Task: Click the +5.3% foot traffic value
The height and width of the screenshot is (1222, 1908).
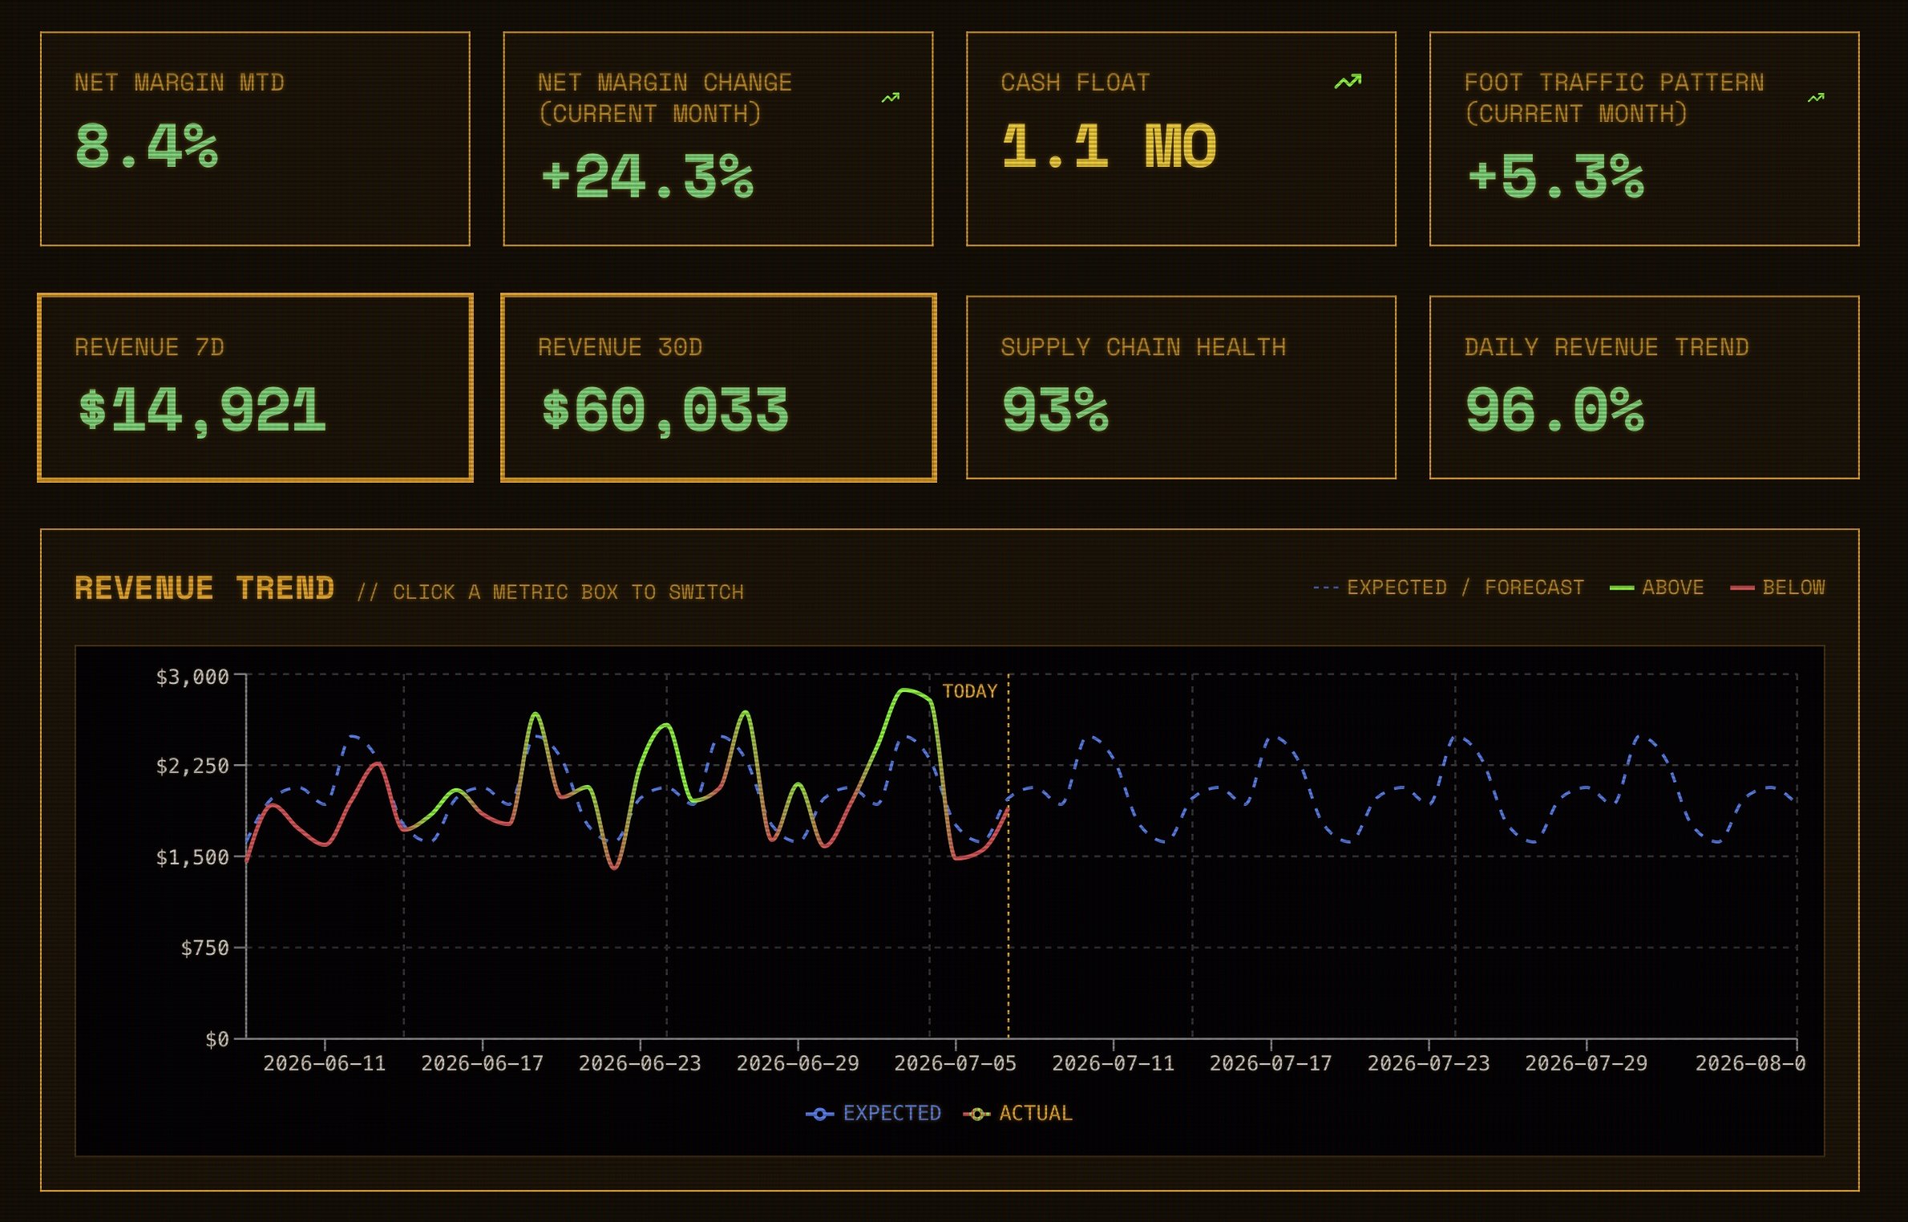Action: coord(1555,176)
